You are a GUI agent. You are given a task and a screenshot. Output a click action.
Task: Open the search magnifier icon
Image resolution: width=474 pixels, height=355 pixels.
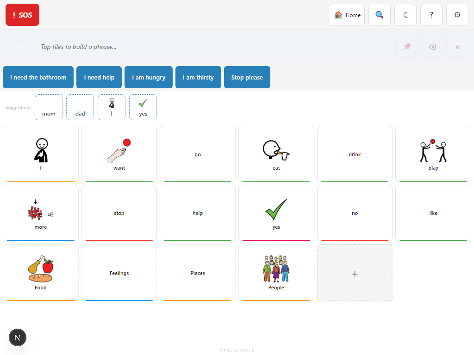click(380, 15)
